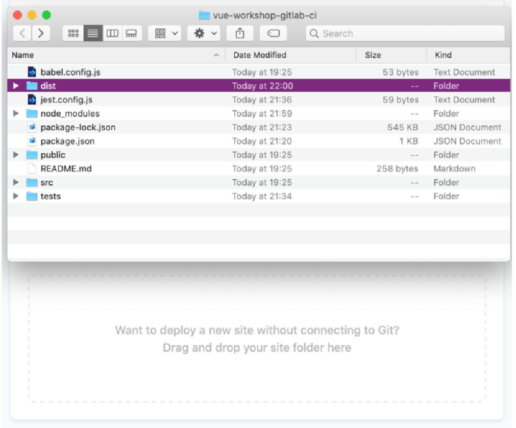Click the Markdown kind of README.md
516x428 pixels.
[x=454, y=169]
